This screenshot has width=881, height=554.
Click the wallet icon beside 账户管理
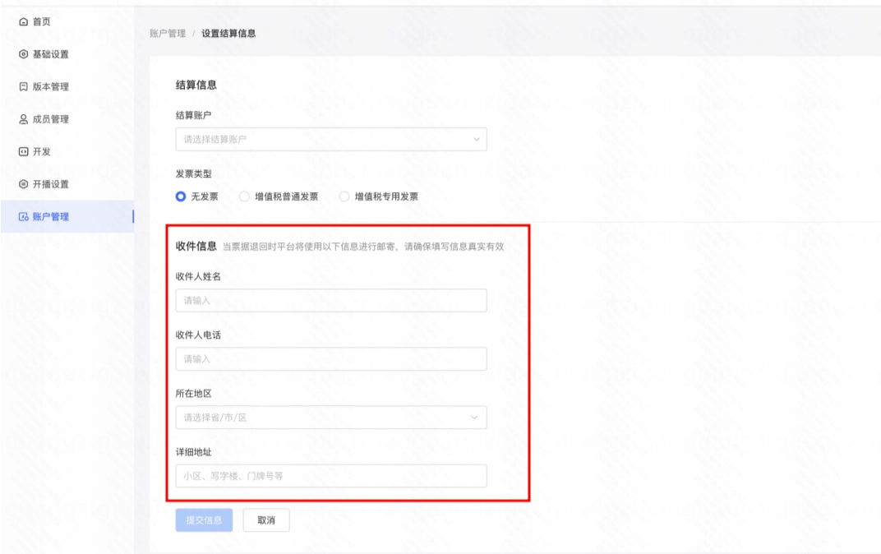[x=23, y=216]
